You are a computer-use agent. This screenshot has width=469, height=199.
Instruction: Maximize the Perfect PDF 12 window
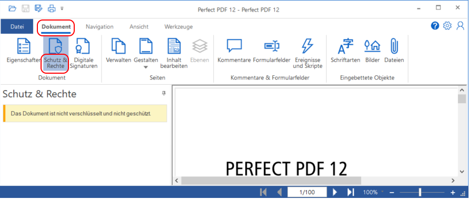(x=438, y=8)
